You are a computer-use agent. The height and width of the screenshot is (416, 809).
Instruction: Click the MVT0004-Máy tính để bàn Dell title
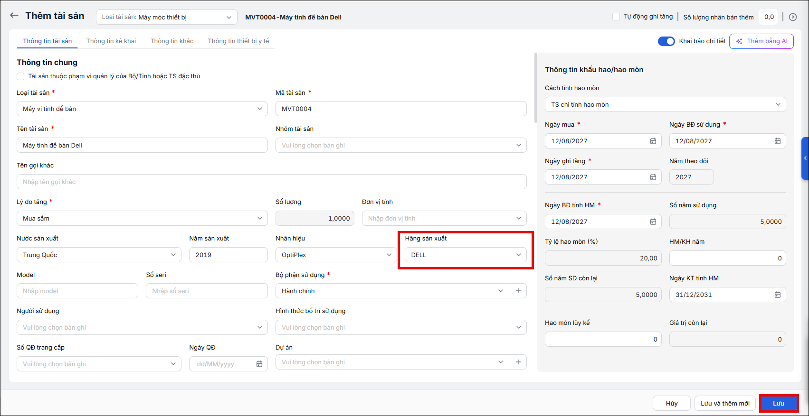(x=294, y=17)
